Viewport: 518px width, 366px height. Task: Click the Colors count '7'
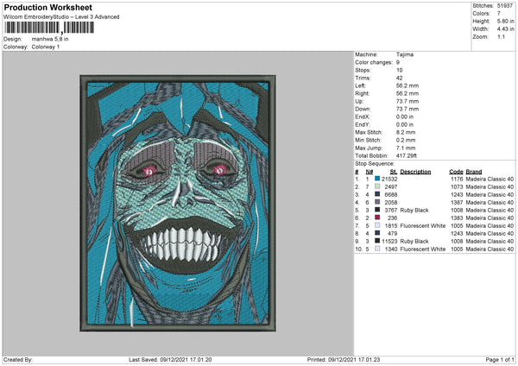(x=499, y=14)
